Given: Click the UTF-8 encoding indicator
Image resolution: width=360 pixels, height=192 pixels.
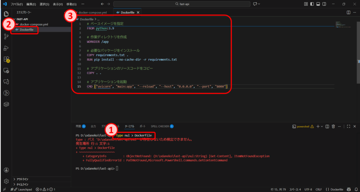Looking at the screenshot, I should point(308,190).
